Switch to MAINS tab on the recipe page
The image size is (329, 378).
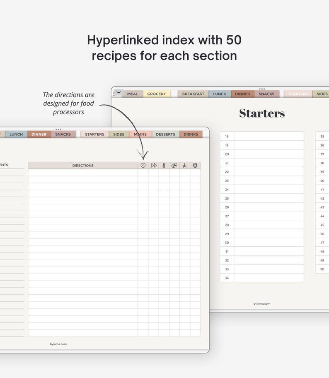click(140, 134)
